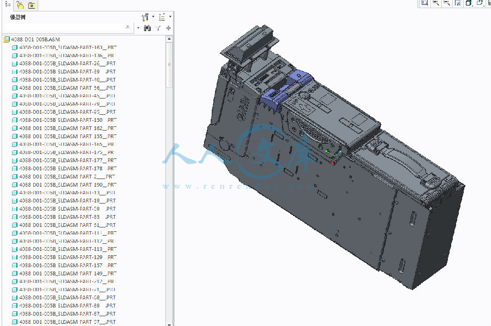
Task: Switch to the Folder Browser tab
Action: pos(20,5)
